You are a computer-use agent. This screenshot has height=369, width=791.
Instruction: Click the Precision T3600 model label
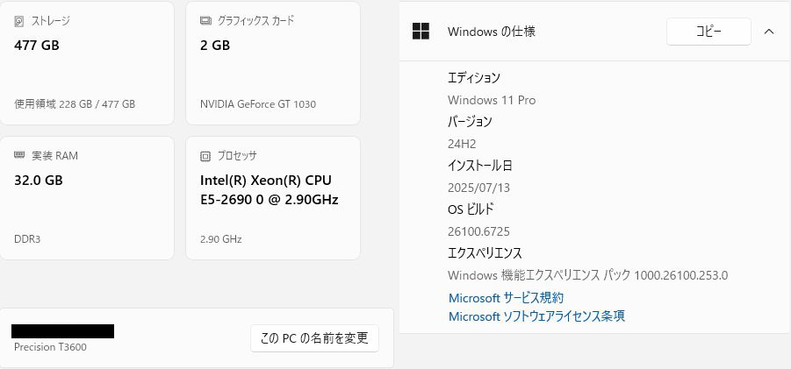(x=50, y=347)
